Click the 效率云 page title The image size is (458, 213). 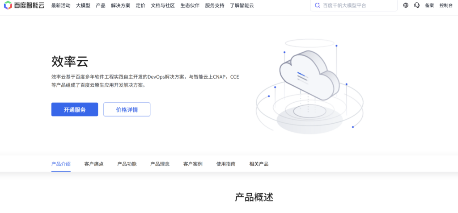pyautogui.click(x=70, y=62)
